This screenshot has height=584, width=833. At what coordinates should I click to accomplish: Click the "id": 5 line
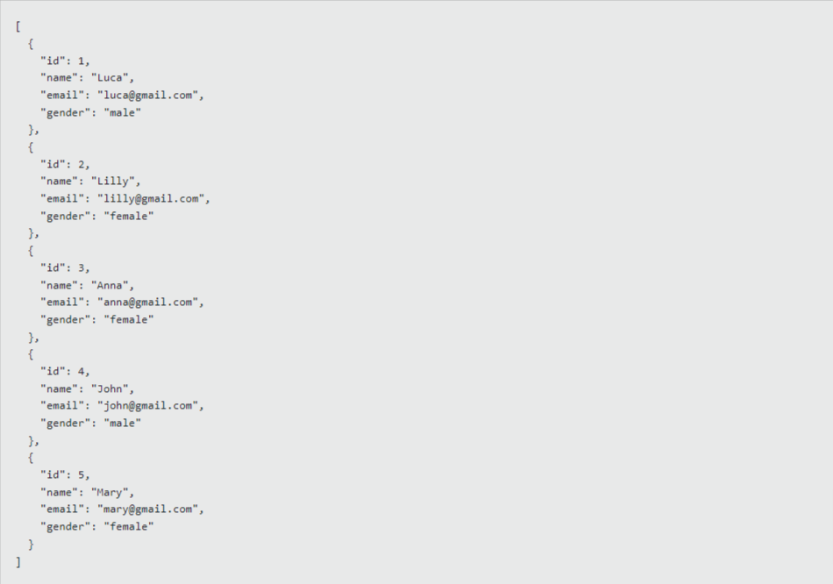click(x=66, y=475)
